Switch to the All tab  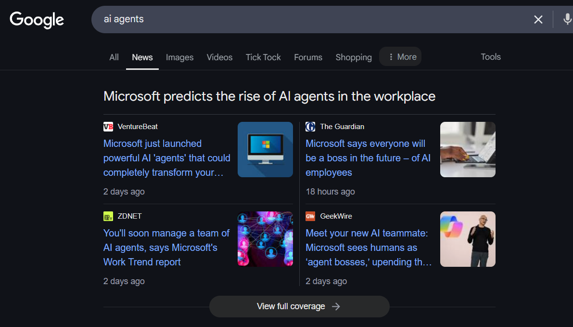[114, 57]
